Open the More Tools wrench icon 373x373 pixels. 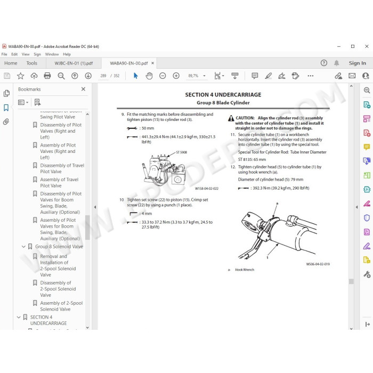point(367,274)
